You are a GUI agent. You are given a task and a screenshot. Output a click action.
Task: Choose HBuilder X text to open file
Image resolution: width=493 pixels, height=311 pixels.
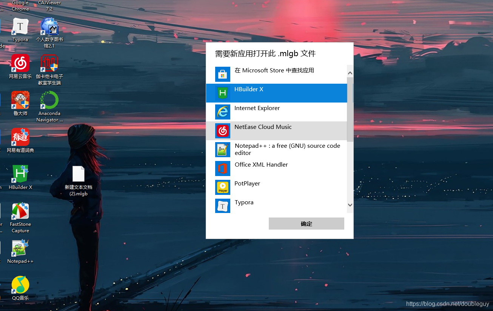click(249, 89)
